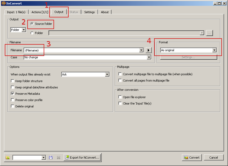Click the XnConvert title bar logo

(3, 3)
